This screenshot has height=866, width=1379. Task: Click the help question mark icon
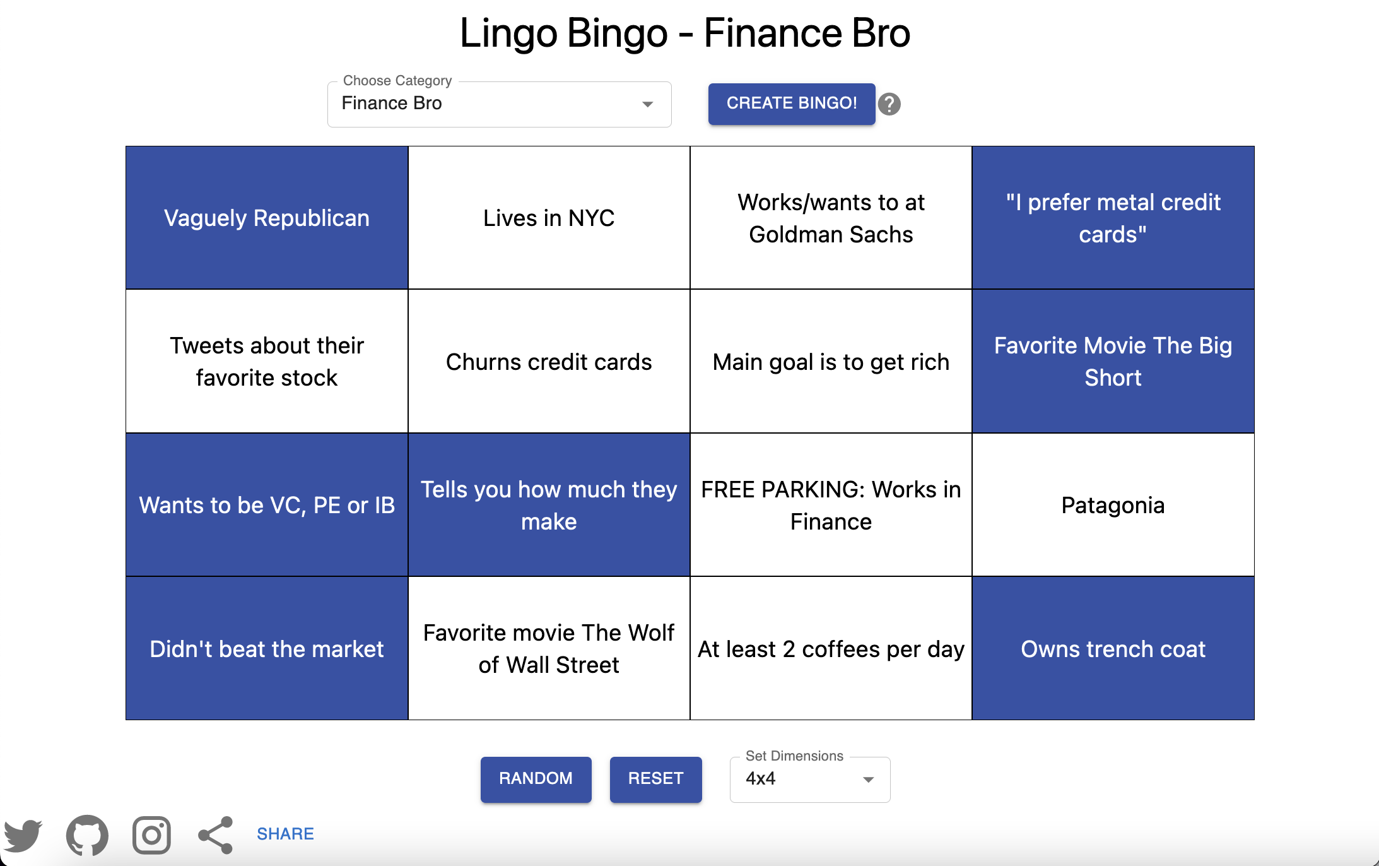pyautogui.click(x=889, y=104)
